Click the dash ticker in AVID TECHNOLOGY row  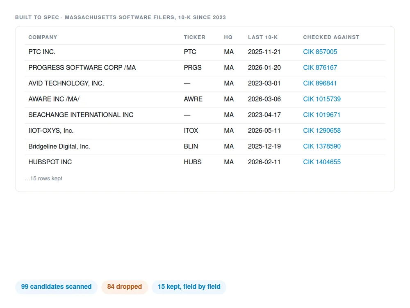click(187, 83)
